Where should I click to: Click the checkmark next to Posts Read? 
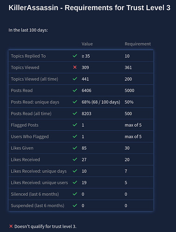75,90
